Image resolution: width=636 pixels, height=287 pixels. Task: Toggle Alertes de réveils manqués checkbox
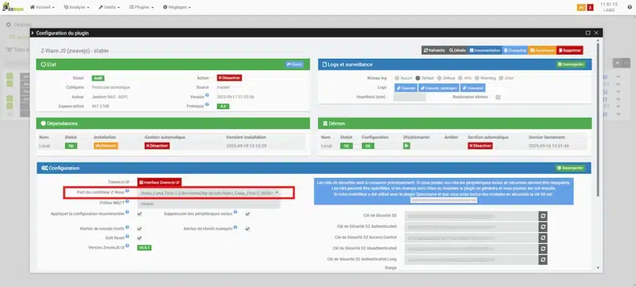click(x=247, y=229)
